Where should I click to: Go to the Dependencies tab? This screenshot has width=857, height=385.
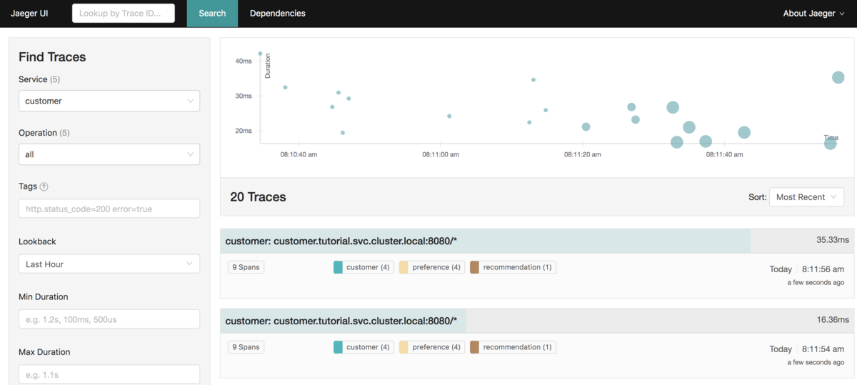278,14
